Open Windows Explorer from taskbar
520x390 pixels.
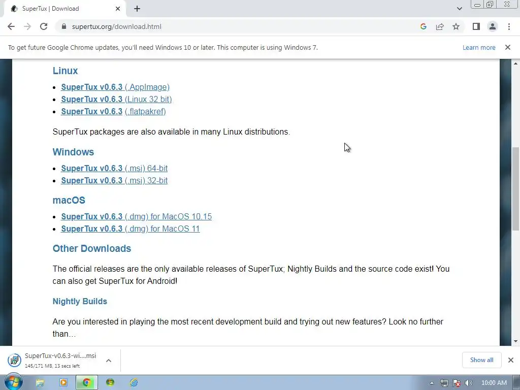(x=40, y=383)
